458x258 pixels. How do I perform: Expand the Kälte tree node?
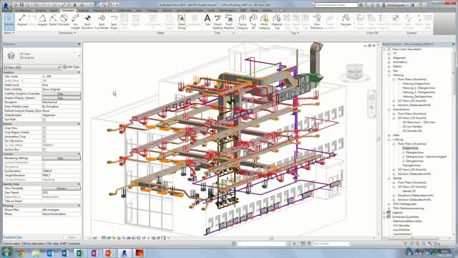point(389,135)
